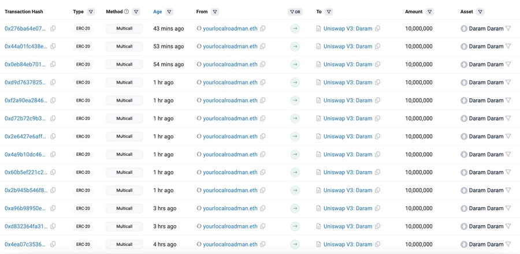Click the arrow icon in 0x4a9b10dc46 row
520x254 pixels.
(x=295, y=154)
